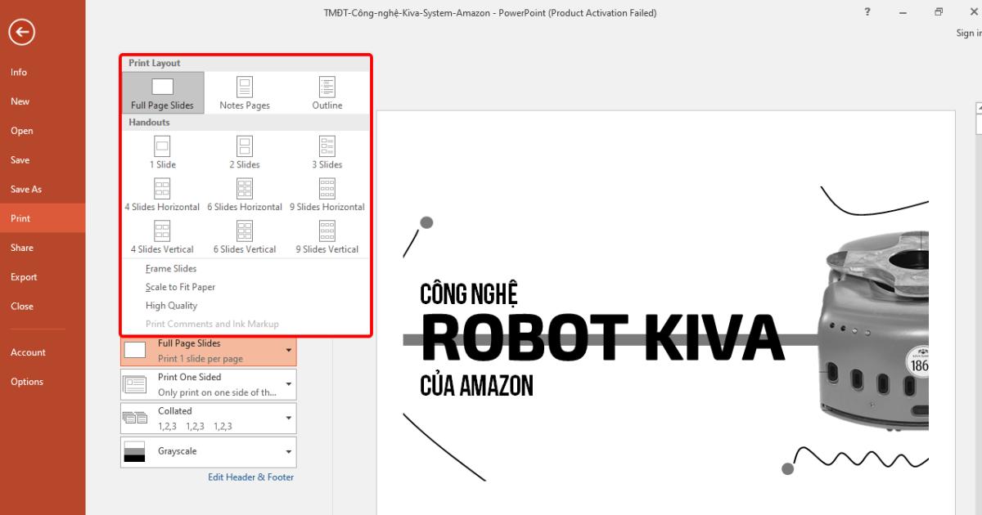Screen dimensions: 982x515
Task: Select the 1 Slide handout
Action: [162, 153]
